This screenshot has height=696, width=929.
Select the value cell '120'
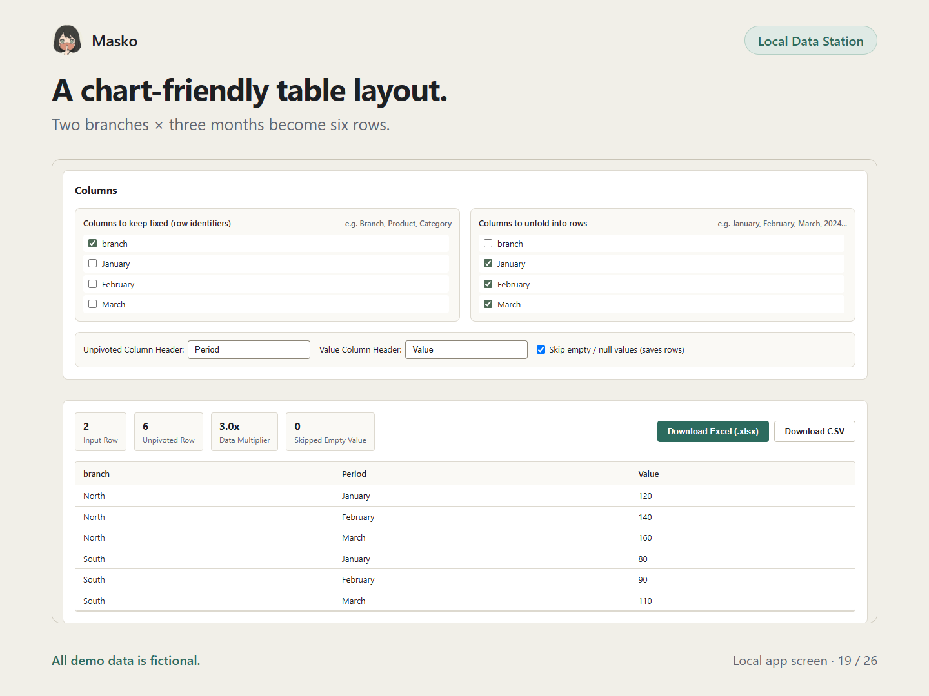pos(645,496)
